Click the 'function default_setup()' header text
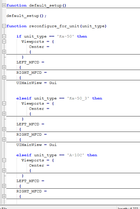140x209 pixels. coord(36,5)
